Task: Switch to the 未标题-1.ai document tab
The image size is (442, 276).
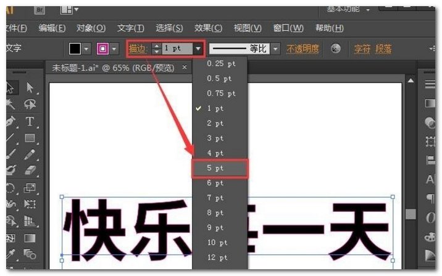Action: pos(113,68)
